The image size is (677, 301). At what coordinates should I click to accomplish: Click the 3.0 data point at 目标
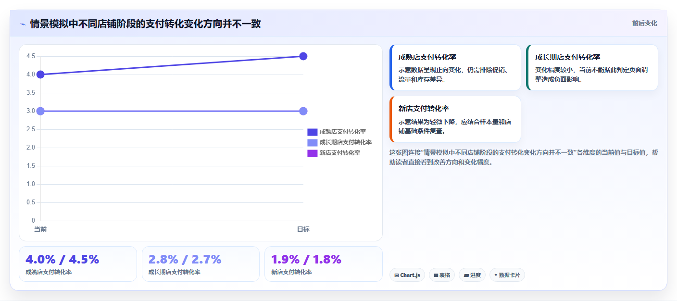point(303,111)
